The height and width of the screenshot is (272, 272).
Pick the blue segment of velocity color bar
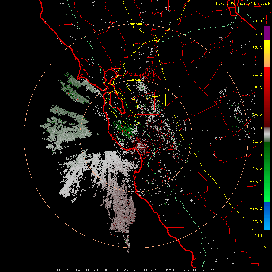coord(267,215)
